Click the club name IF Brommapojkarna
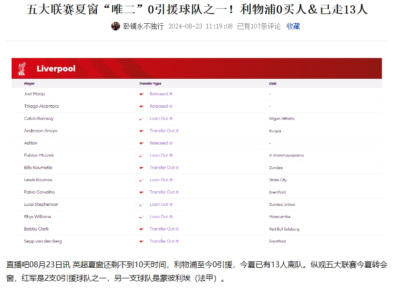Viewport: 394px width, 288px height. 287,156
